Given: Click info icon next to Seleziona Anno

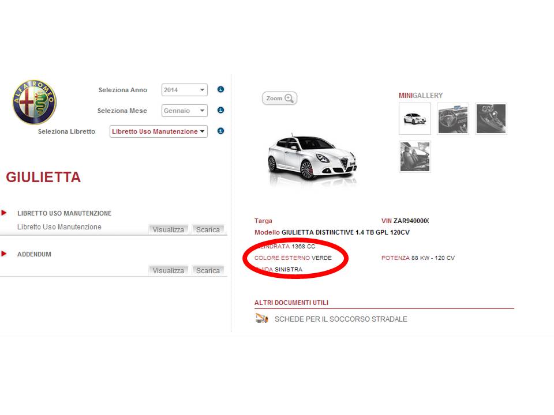Looking at the screenshot, I should 220,89.
